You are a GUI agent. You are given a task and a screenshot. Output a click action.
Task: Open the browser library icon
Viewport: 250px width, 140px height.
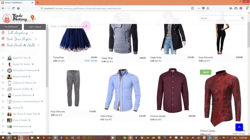[231, 8]
